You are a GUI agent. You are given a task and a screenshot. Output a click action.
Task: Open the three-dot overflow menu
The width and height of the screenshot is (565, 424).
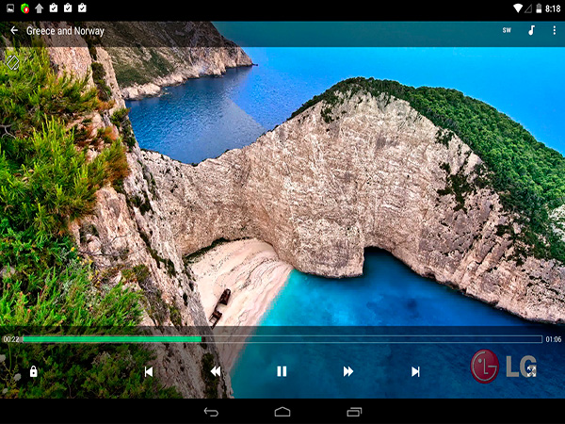click(x=554, y=31)
